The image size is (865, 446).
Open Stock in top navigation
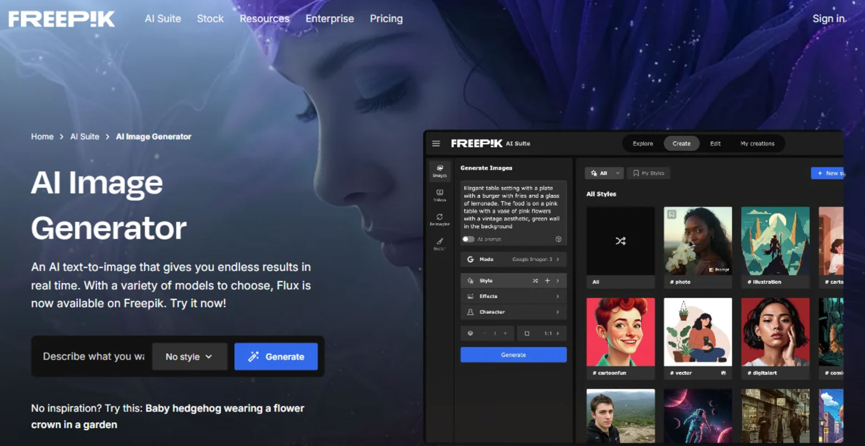coord(210,18)
